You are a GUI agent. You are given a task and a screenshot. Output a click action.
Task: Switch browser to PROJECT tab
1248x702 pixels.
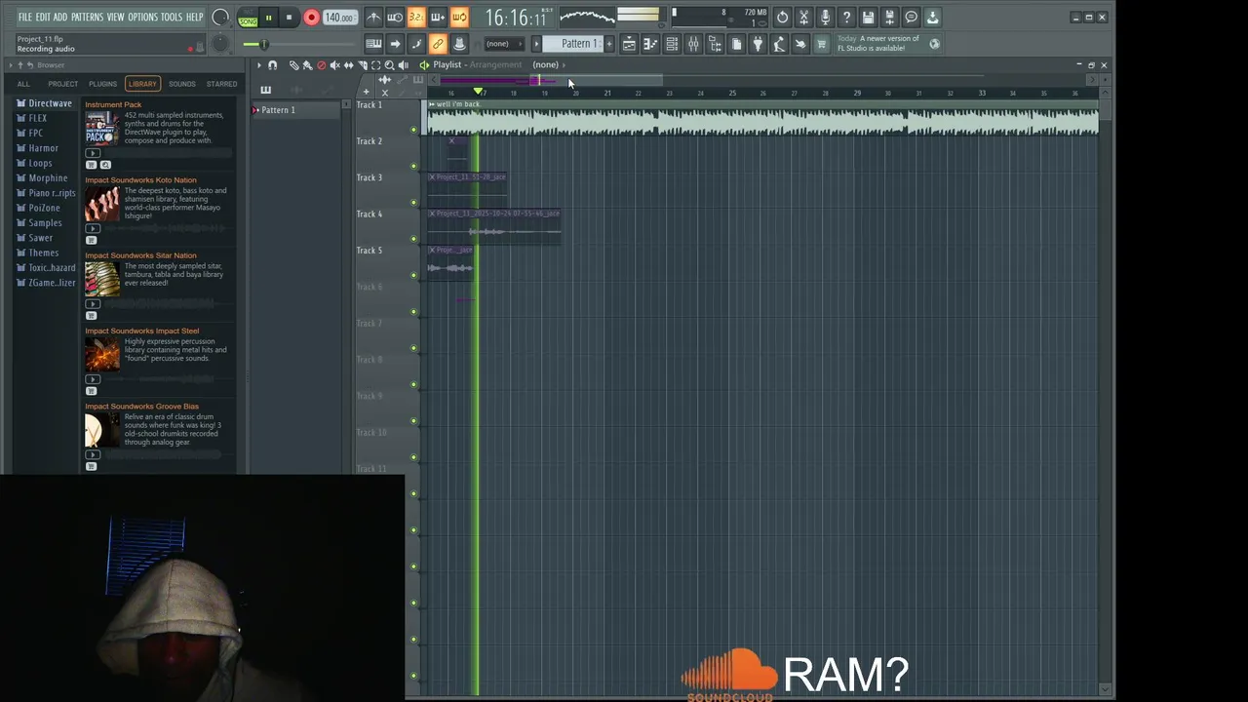pos(62,84)
